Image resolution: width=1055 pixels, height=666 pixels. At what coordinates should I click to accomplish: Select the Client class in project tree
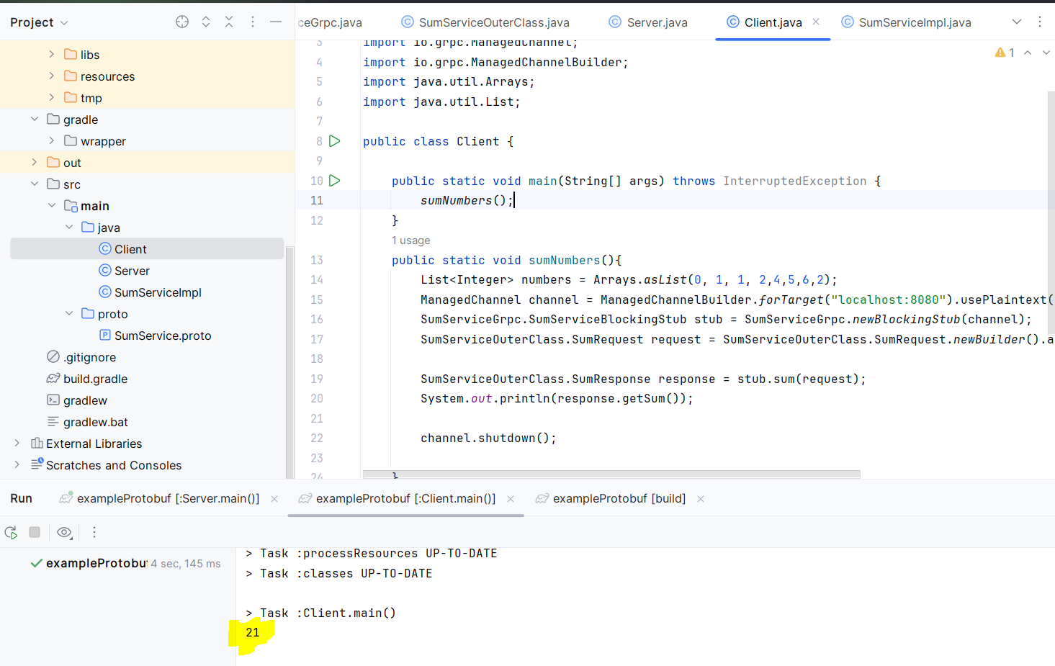point(147,249)
